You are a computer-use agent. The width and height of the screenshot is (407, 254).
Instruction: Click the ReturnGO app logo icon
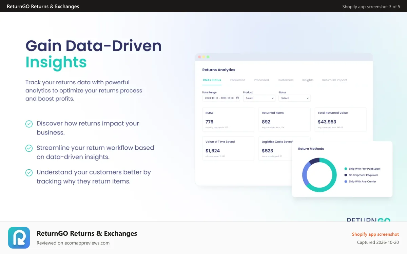[19, 238]
